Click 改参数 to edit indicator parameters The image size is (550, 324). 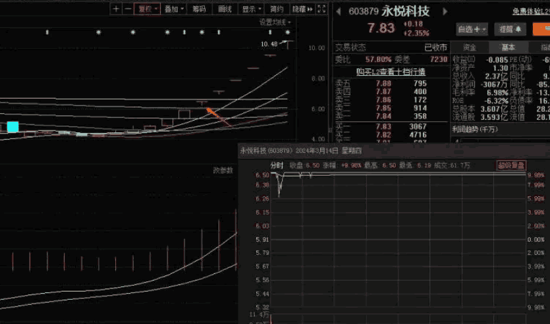pyautogui.click(x=223, y=171)
